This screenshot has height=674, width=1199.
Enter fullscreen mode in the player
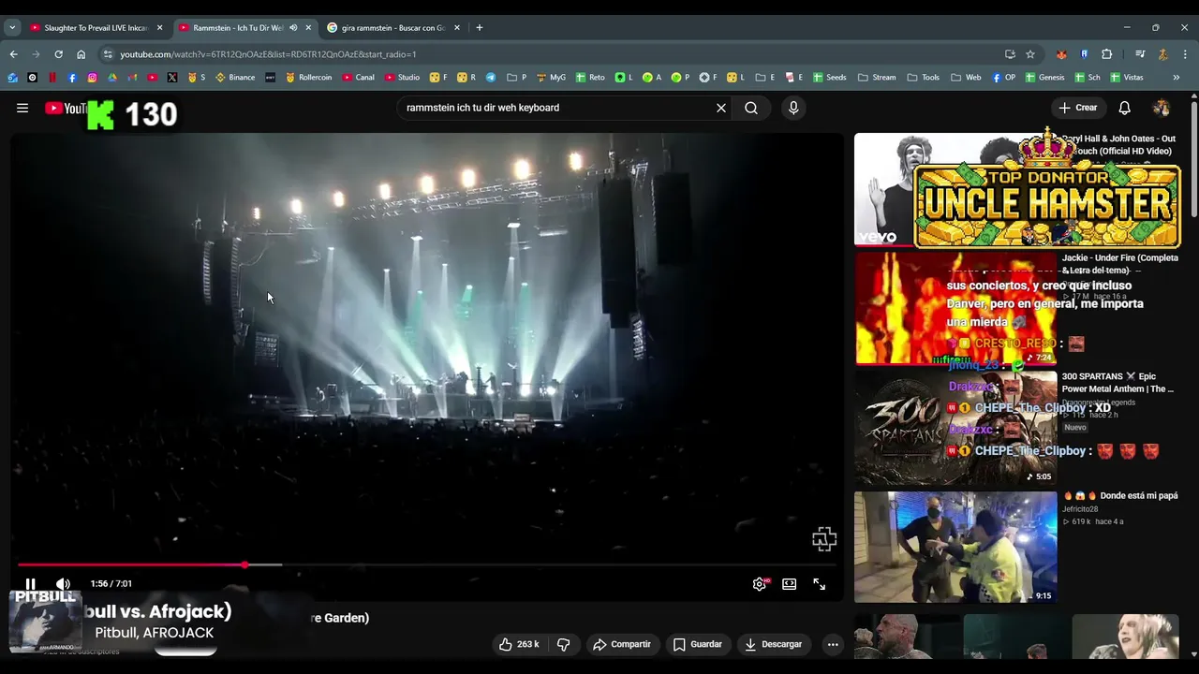(x=820, y=584)
